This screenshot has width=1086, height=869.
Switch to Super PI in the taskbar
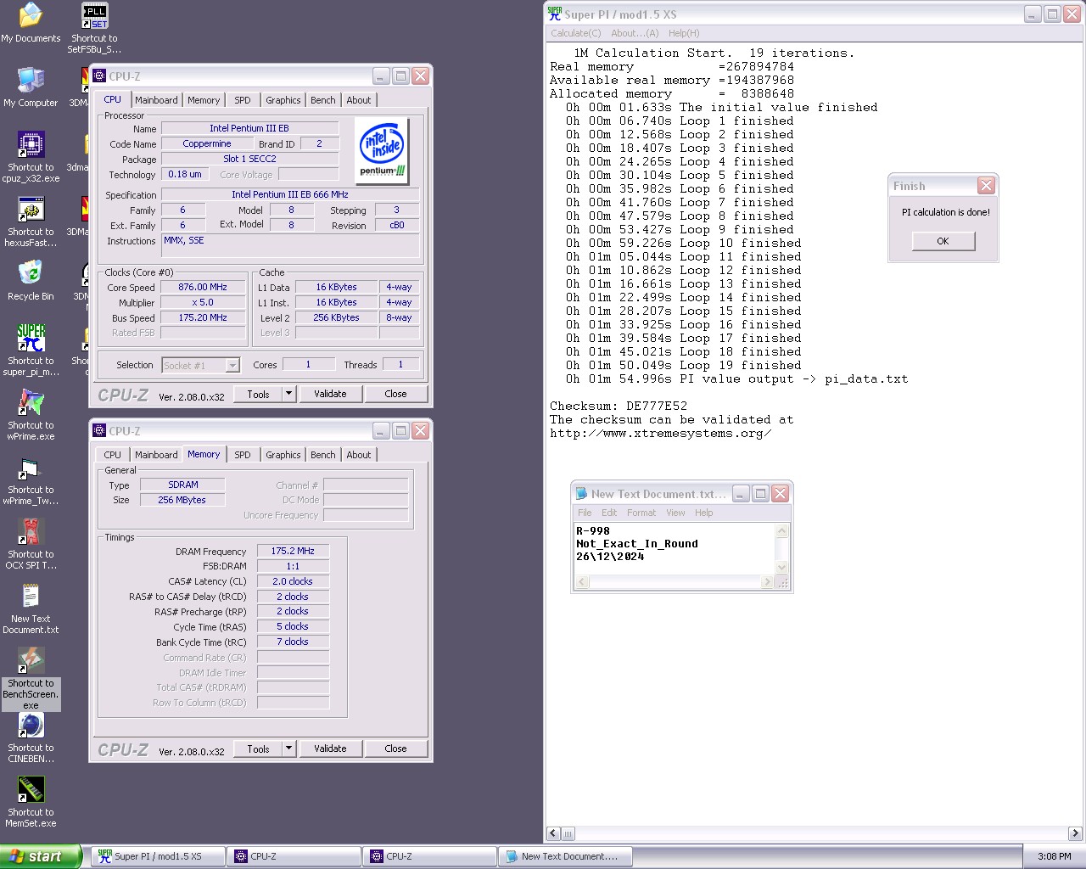tap(158, 856)
